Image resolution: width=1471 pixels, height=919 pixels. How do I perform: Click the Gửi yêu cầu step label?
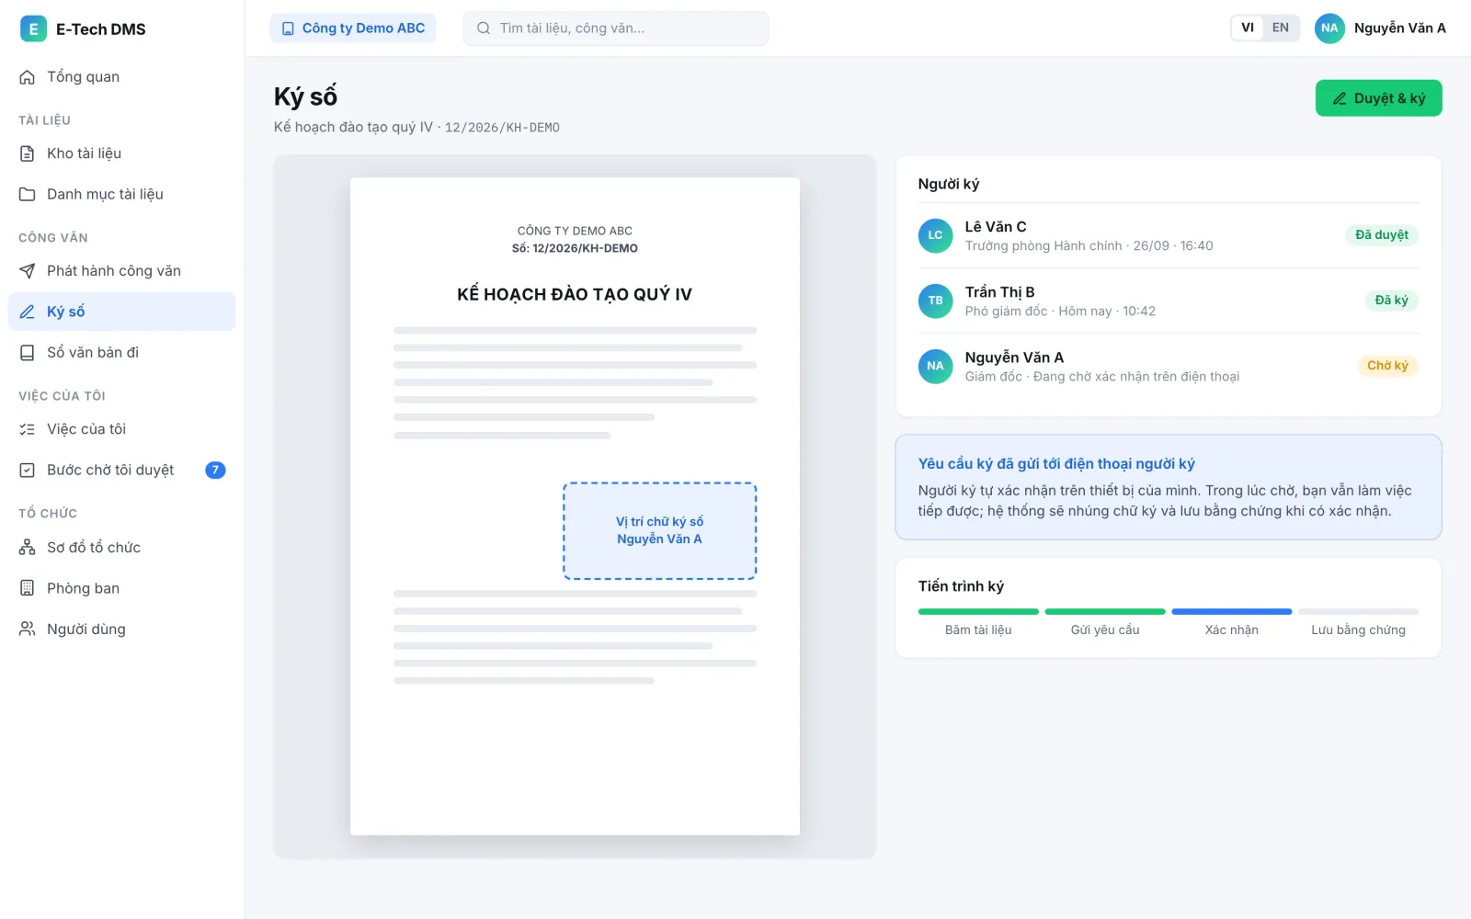click(1105, 630)
